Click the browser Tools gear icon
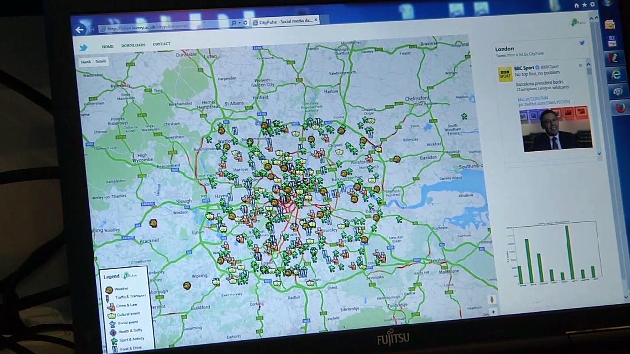The width and height of the screenshot is (630, 354). click(593, 5)
